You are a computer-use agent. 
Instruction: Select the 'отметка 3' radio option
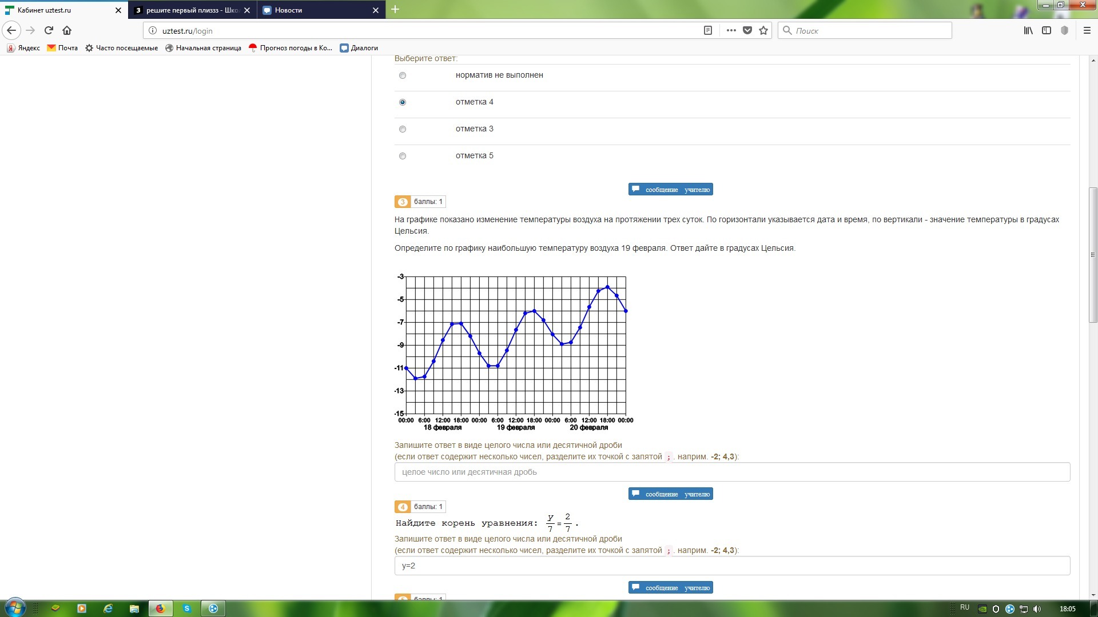point(403,129)
